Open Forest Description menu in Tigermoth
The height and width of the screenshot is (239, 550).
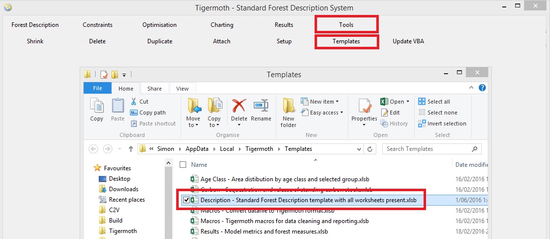[x=35, y=24]
